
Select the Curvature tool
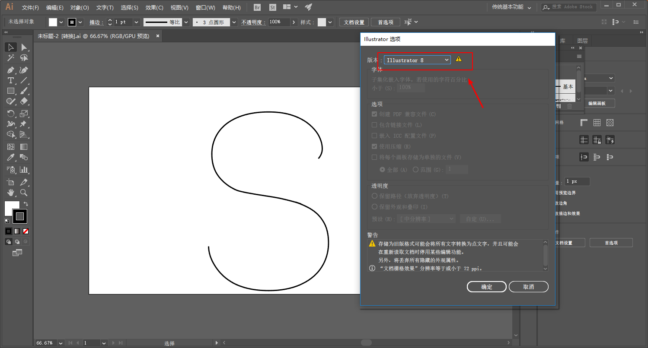24,70
